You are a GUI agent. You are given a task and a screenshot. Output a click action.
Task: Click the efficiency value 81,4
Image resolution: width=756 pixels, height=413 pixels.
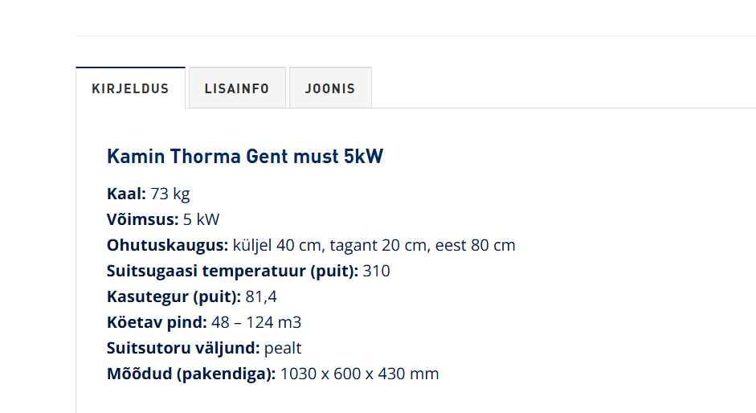(261, 296)
